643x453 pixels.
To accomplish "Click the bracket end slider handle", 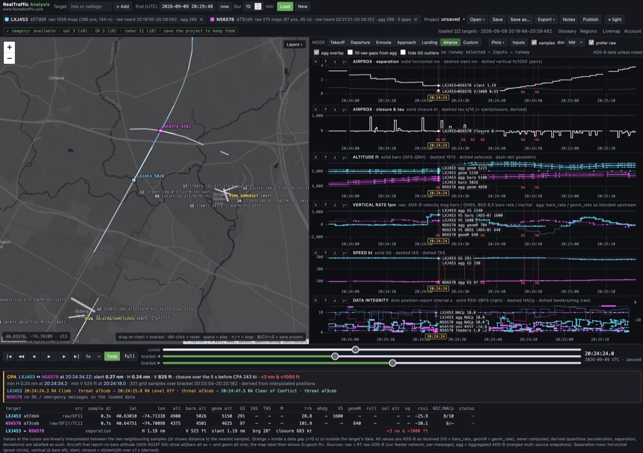I will (x=392, y=363).
